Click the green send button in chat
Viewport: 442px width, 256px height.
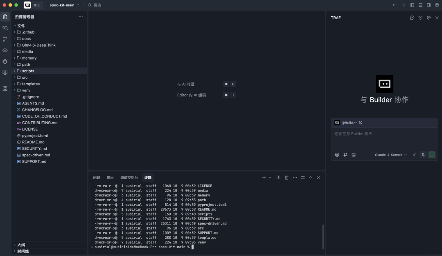[432, 155]
